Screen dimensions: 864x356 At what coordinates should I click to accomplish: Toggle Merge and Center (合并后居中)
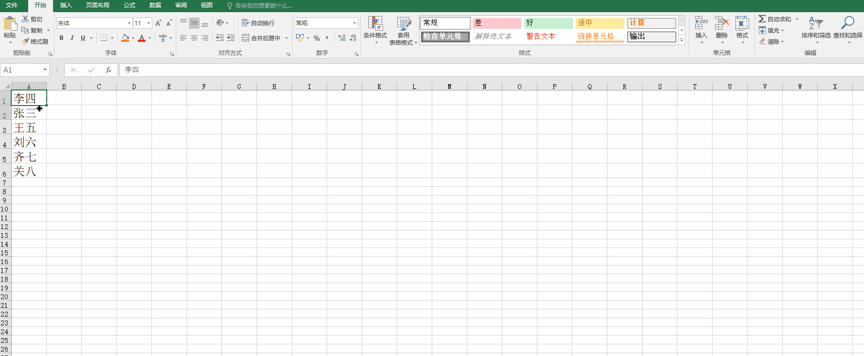[261, 38]
